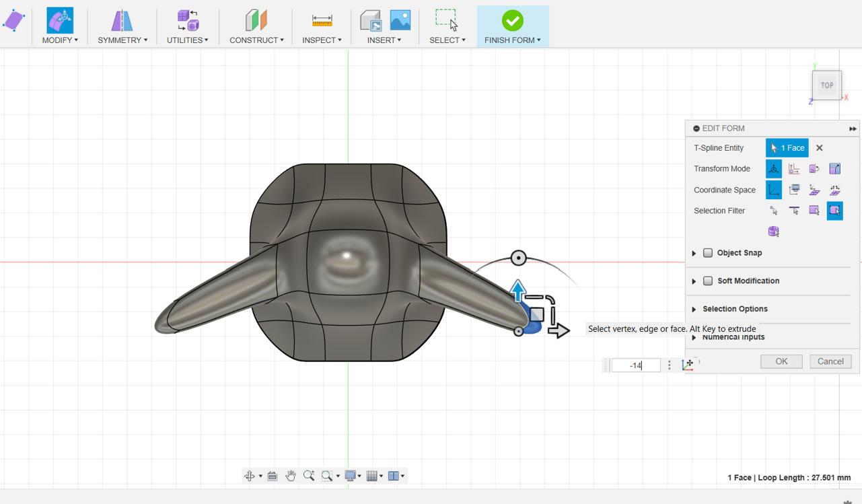This screenshot has width=862, height=504.
Task: Select World Space coordinate icon
Action: coord(774,190)
